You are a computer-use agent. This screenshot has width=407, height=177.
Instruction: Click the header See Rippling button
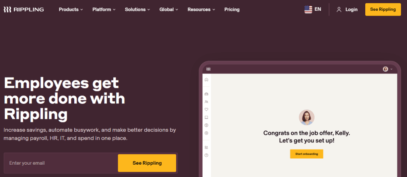coord(383,10)
